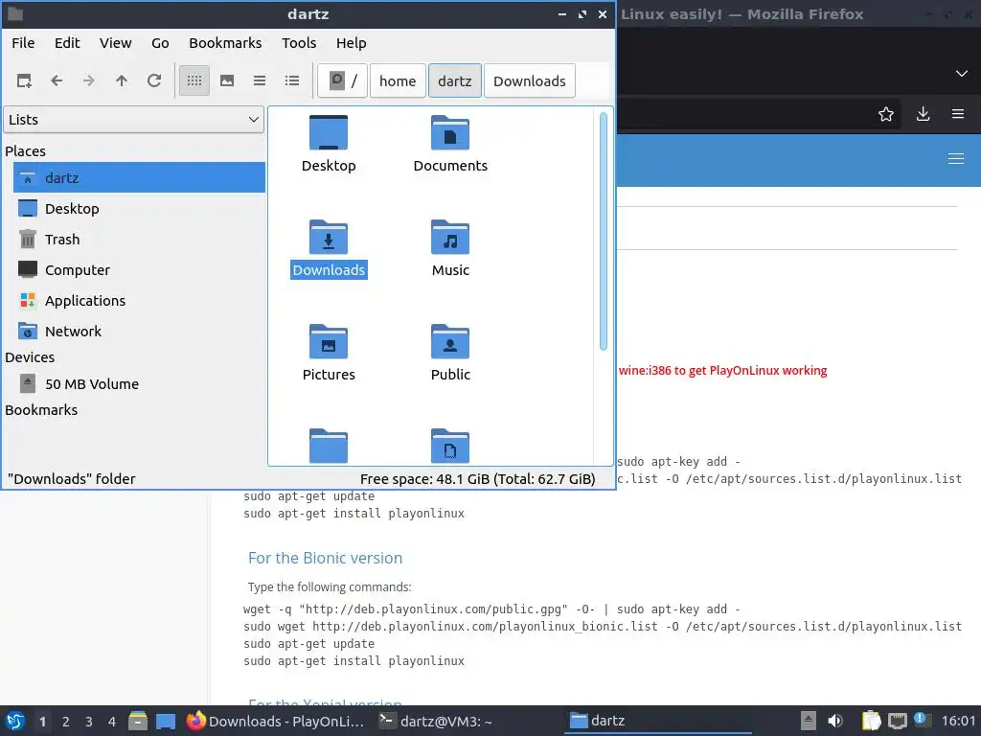Click the 'wine:i386 to get PlayOnLinux working' text
This screenshot has width=981, height=736.
point(722,371)
